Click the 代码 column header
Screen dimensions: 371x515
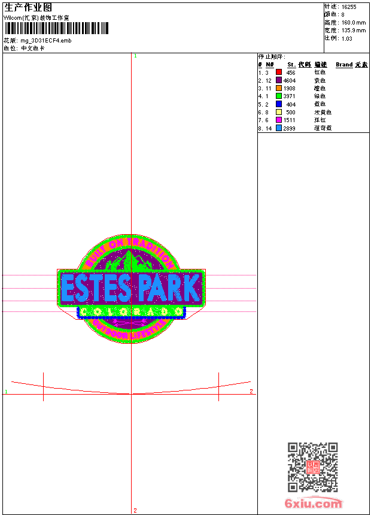pos(305,65)
